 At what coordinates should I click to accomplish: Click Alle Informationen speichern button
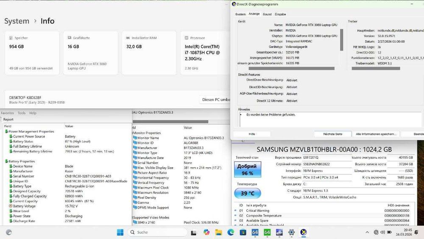click(376, 134)
